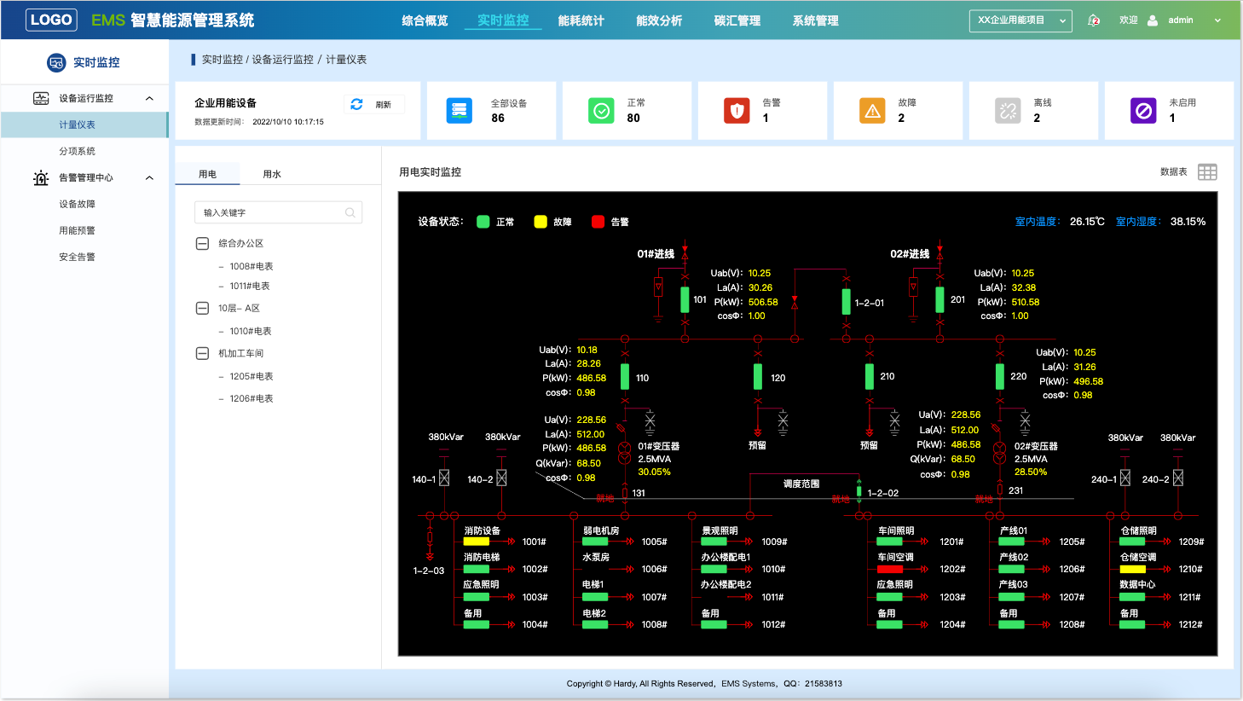The width and height of the screenshot is (1243, 701).
Task: Click breaker 110 green bar
Action: tap(625, 377)
